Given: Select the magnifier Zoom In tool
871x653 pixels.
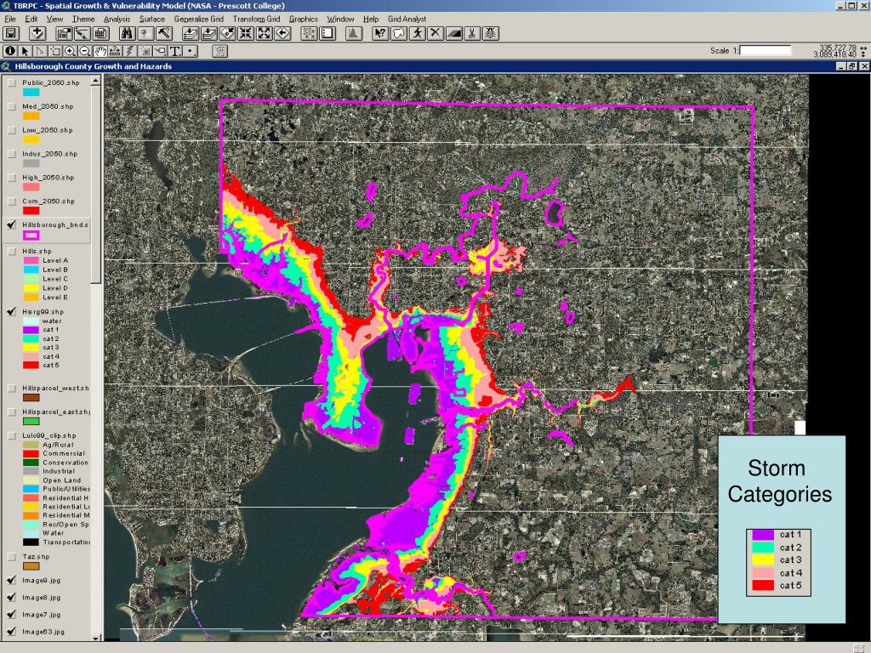Looking at the screenshot, I should coord(70,52).
